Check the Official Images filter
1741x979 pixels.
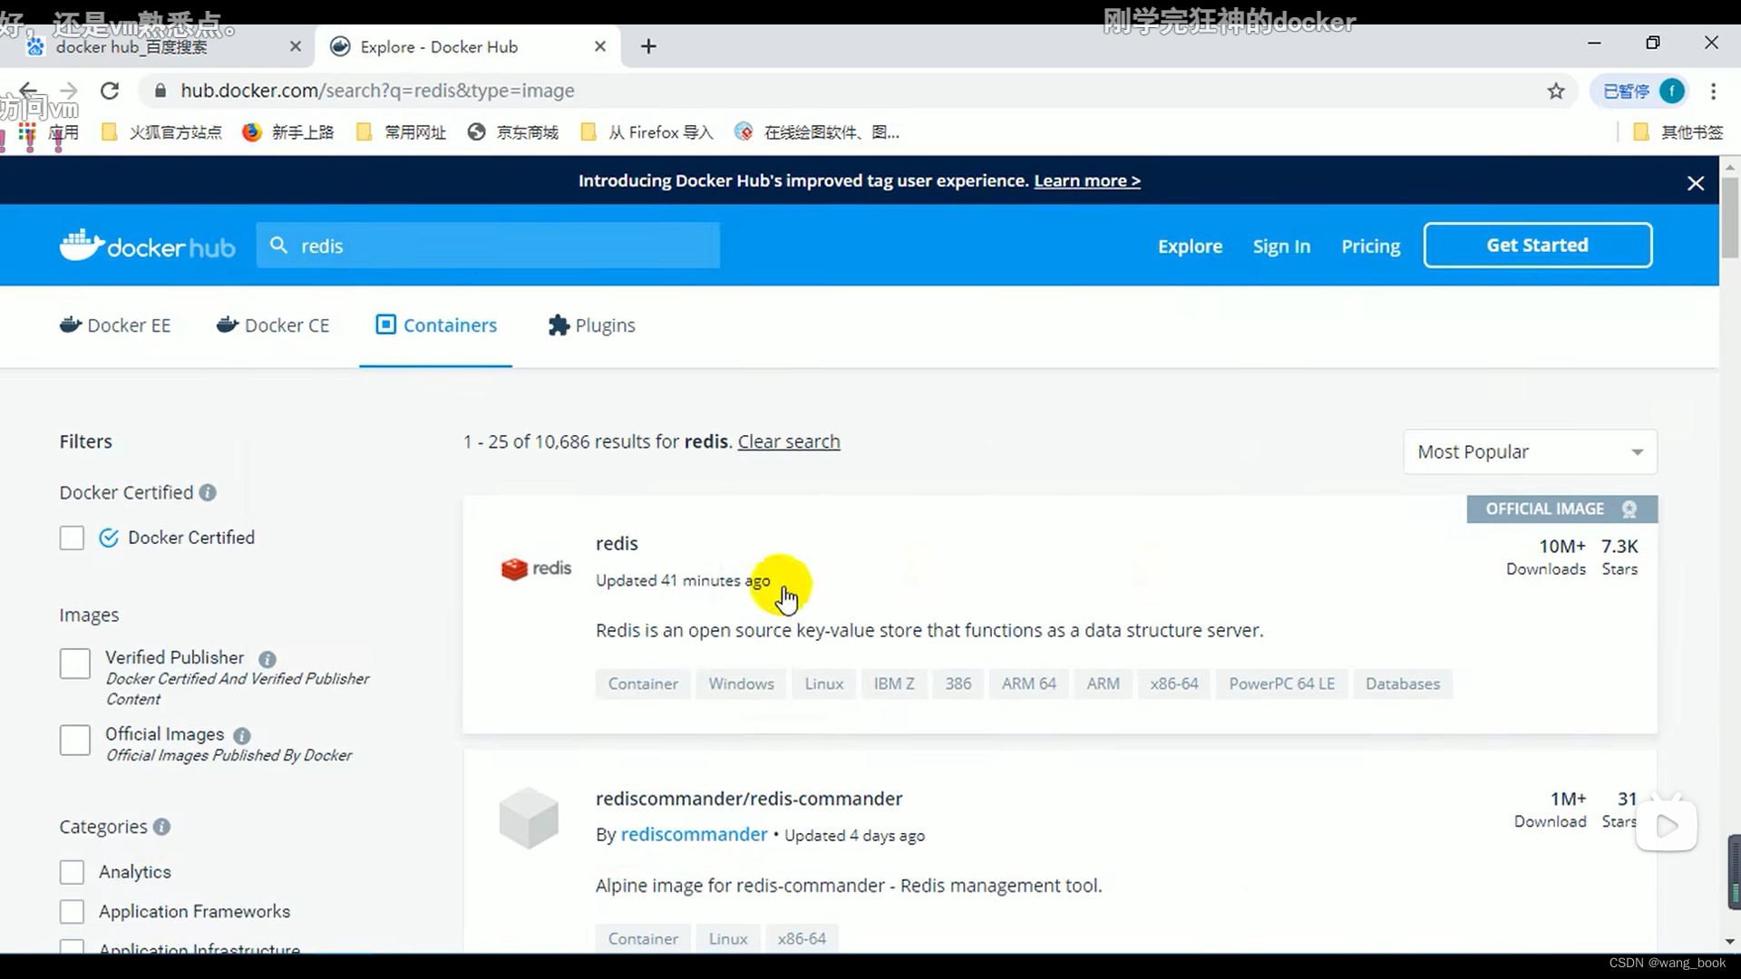(x=75, y=740)
